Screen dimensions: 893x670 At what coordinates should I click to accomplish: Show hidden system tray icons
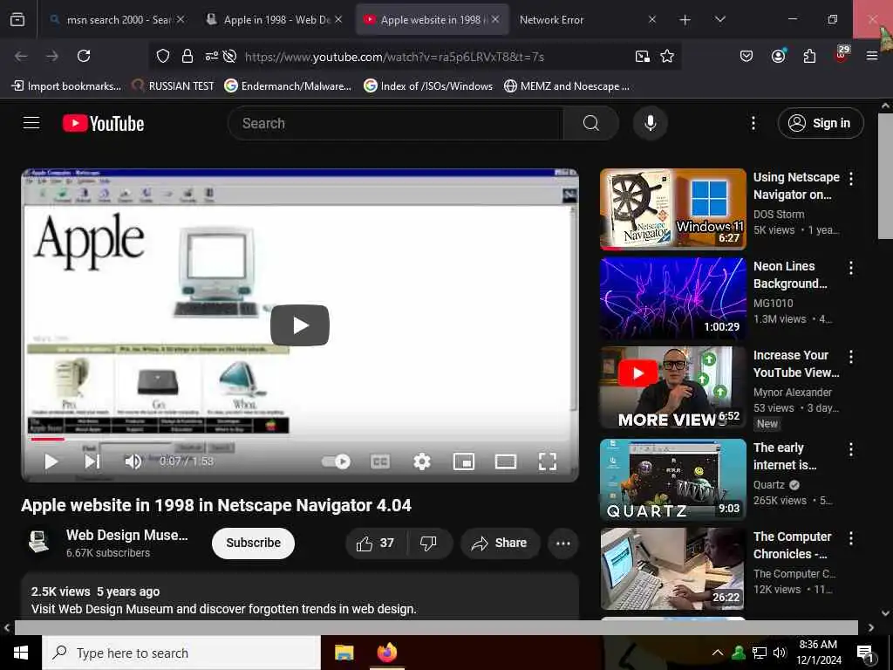718,653
